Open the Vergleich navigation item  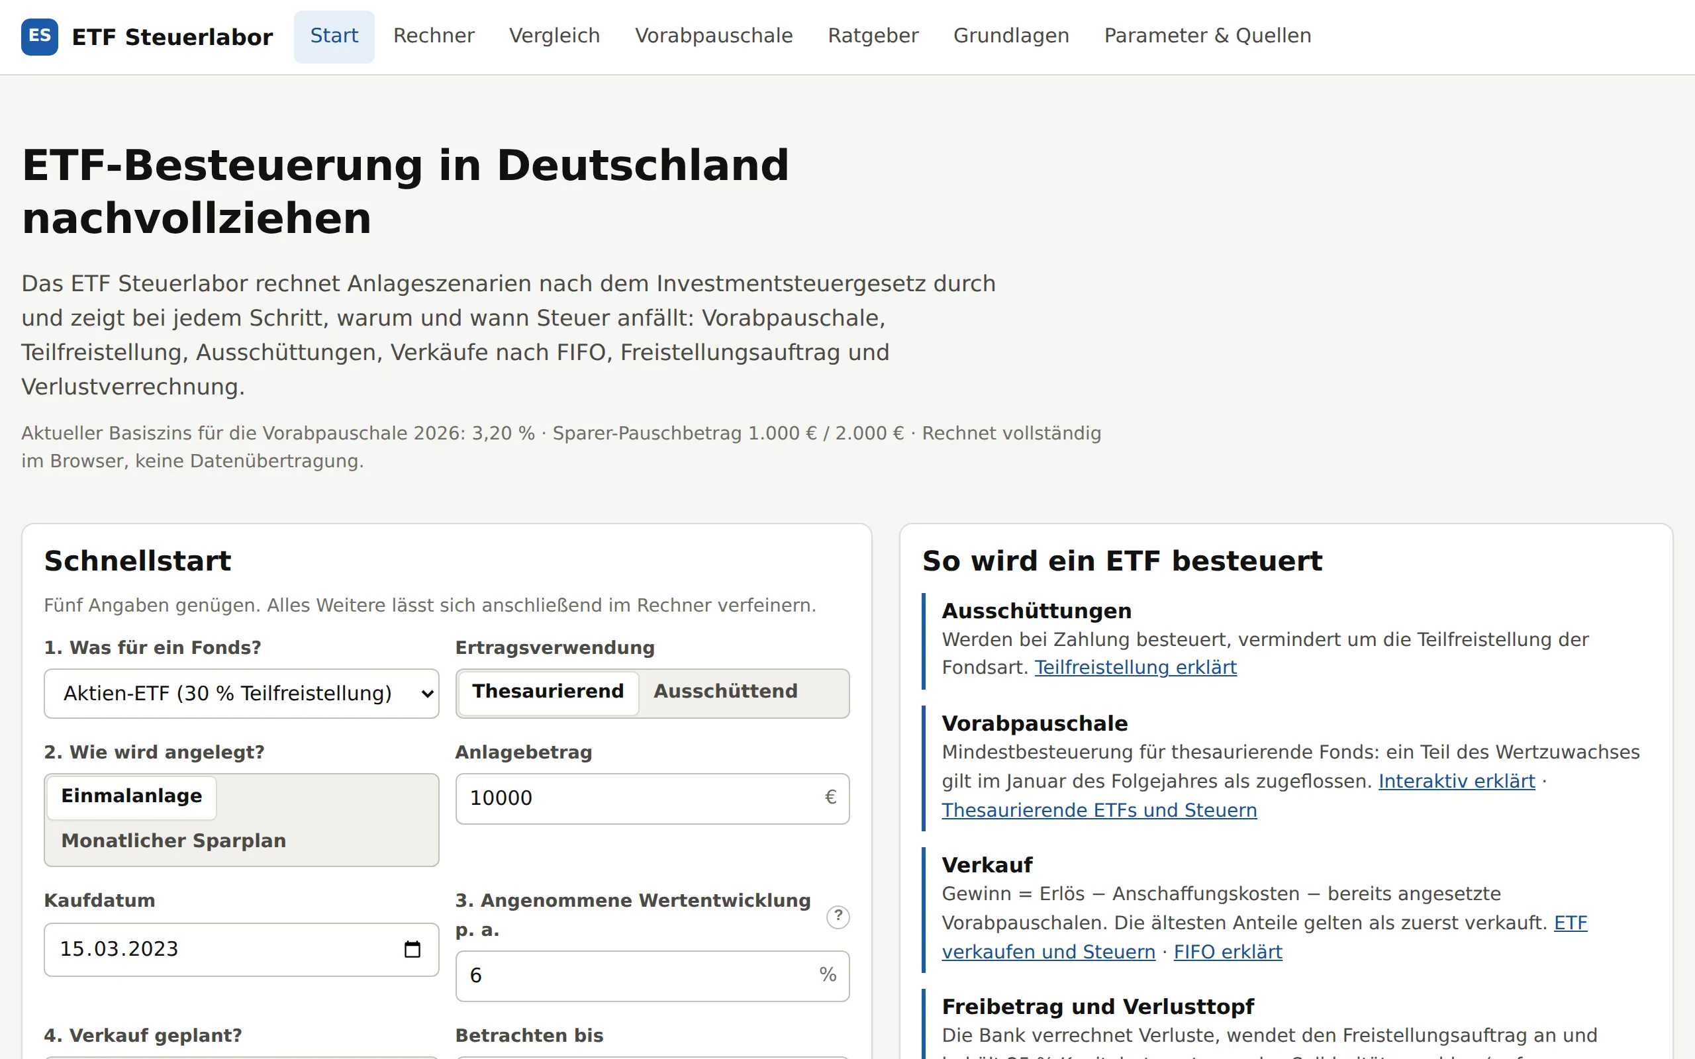tap(554, 36)
